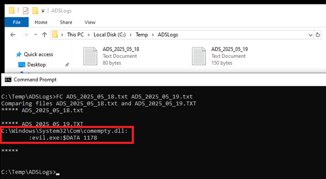326x179 pixels.
Task: Click the Properties icon in quick access toolbar
Action: (25, 11)
